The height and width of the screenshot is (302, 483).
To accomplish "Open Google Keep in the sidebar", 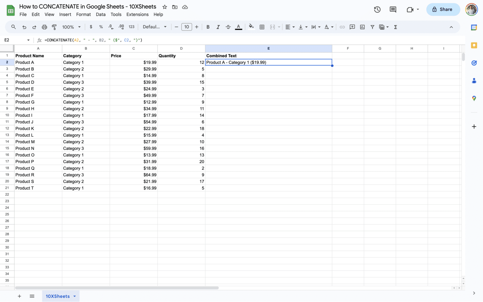I will point(474,45).
